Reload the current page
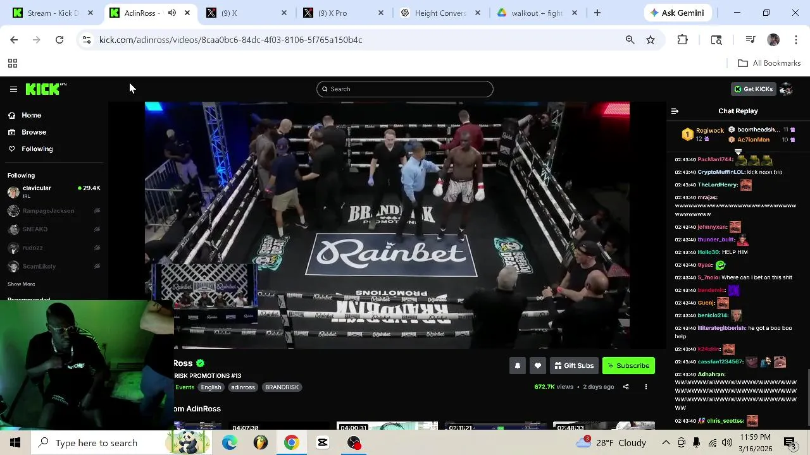The image size is (810, 455). tap(59, 40)
